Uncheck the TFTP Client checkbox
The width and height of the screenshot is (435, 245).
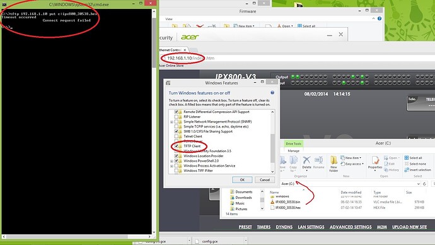176,146
